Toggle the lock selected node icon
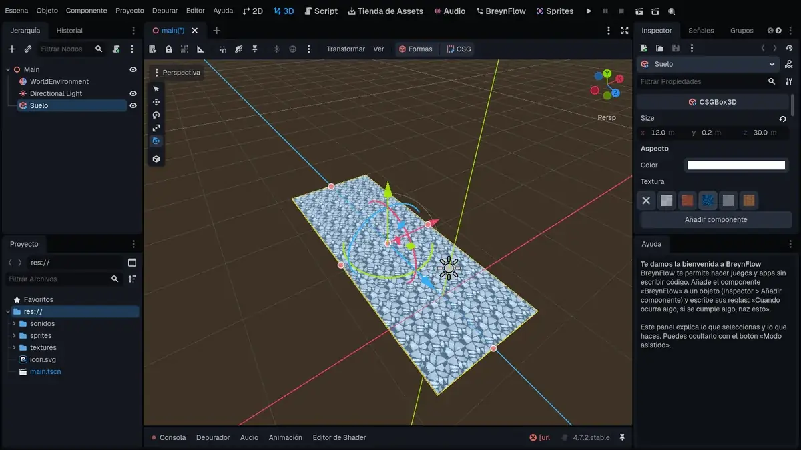This screenshot has height=450, width=801. pos(169,49)
